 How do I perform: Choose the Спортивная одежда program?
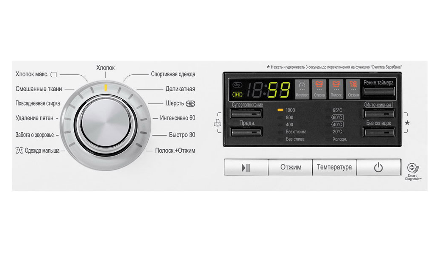[x=173, y=74]
